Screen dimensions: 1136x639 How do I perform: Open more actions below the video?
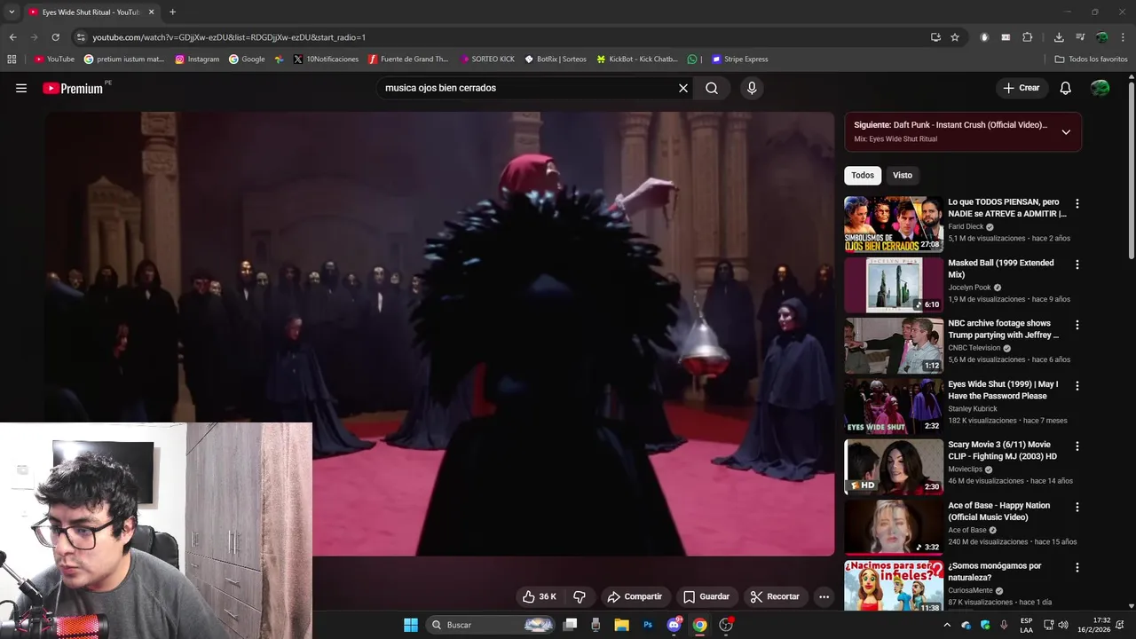point(824,596)
